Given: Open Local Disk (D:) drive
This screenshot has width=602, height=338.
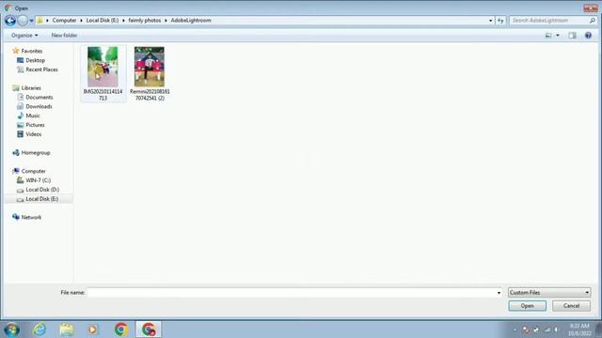Looking at the screenshot, I should 42,190.
